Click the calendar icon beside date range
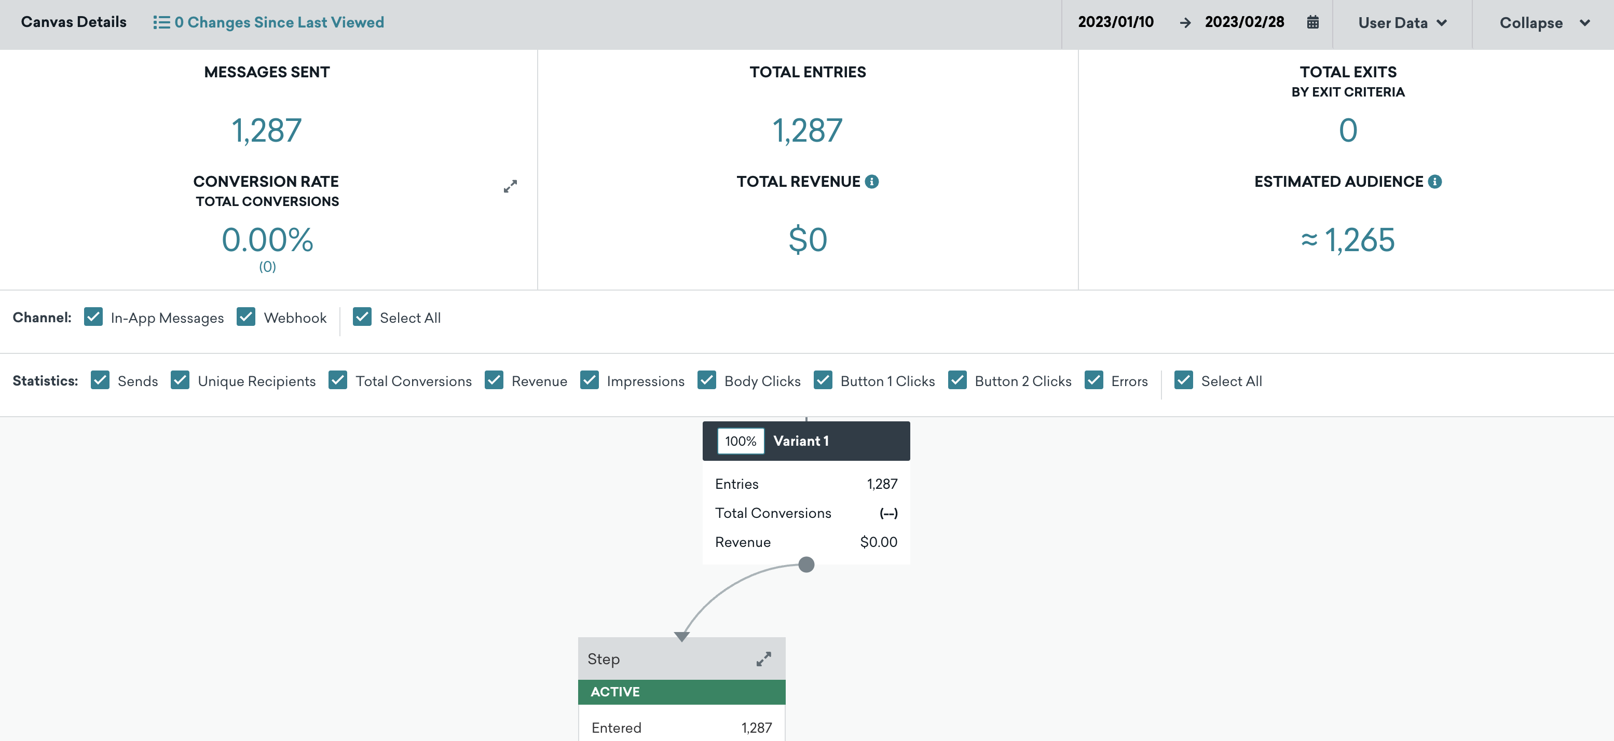1614x741 pixels. tap(1312, 22)
